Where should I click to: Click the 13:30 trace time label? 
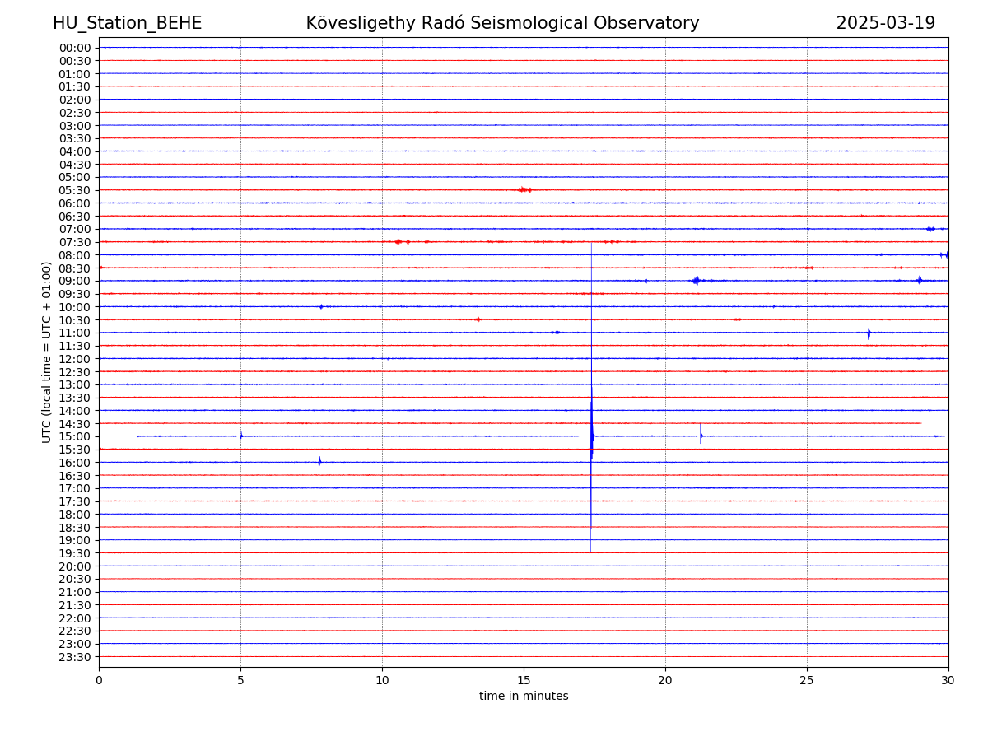pos(75,398)
